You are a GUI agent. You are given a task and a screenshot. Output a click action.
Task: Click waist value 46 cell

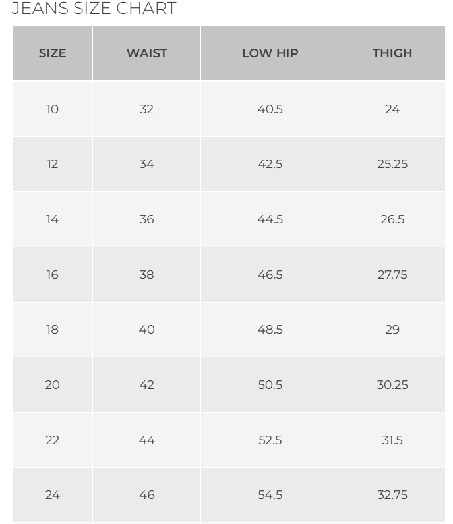146,495
